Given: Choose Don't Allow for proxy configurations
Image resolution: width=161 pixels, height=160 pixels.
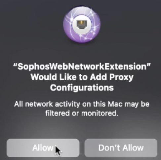Looking at the screenshot, I should 121,148.
